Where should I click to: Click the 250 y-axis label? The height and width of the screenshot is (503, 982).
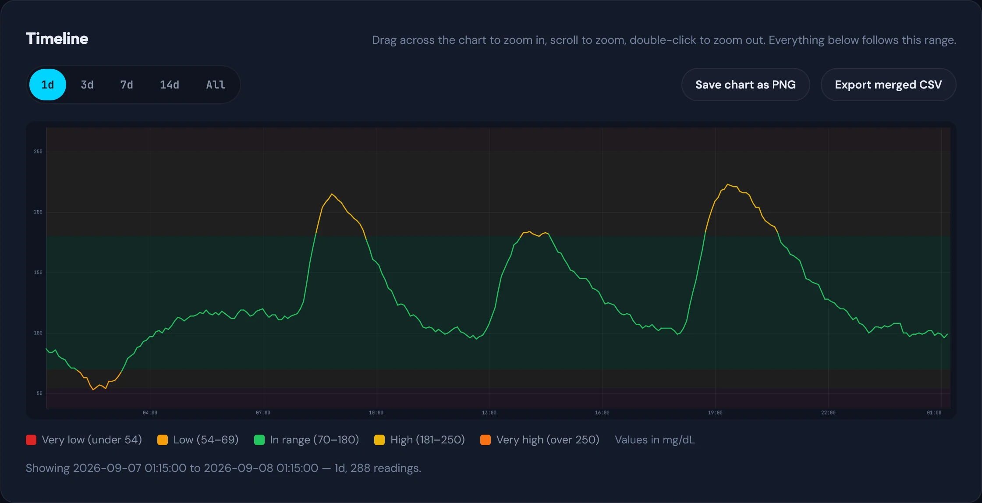tap(38, 152)
